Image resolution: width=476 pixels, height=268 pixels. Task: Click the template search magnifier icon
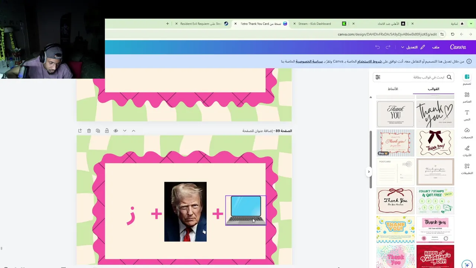tap(449, 77)
